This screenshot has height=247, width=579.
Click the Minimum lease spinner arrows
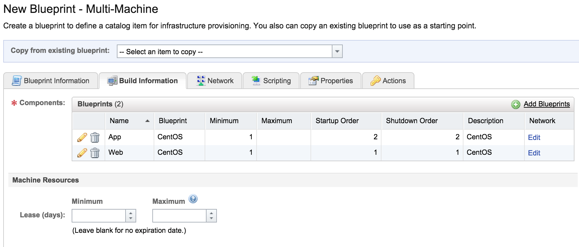pos(131,216)
